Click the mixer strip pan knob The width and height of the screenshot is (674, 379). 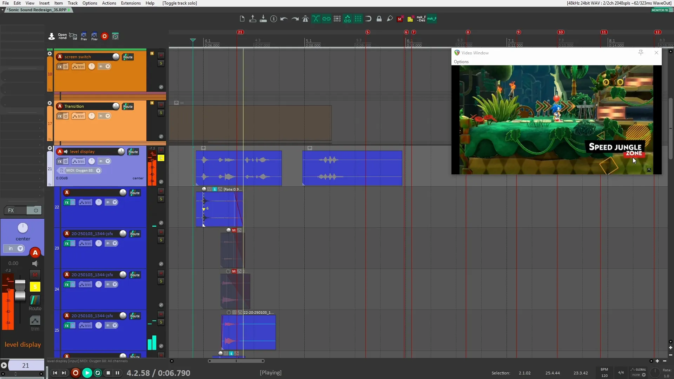23,228
